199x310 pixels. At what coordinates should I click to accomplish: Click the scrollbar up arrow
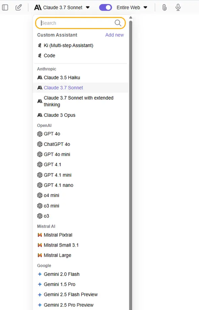tap(130, 18)
